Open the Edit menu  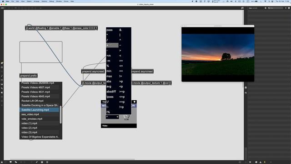point(17,1)
